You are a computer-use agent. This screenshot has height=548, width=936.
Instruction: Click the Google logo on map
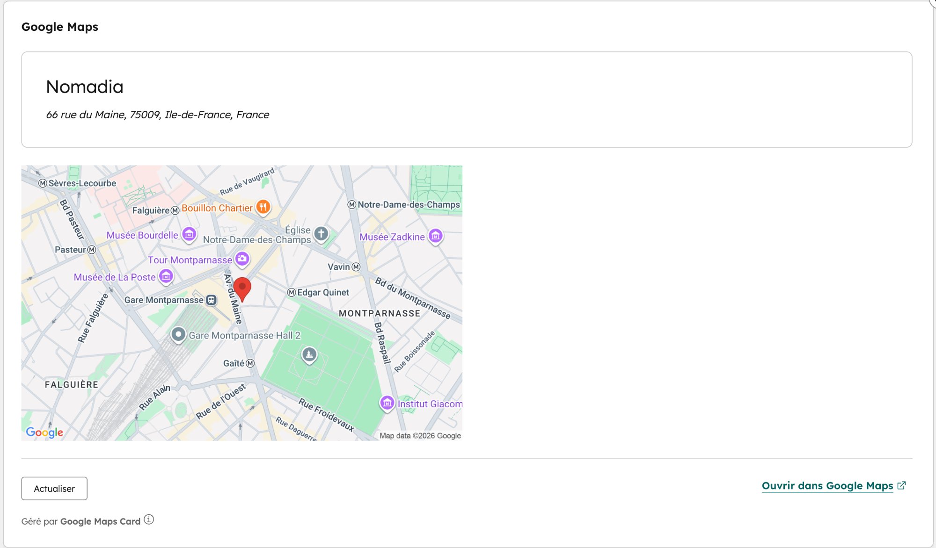[x=44, y=432]
